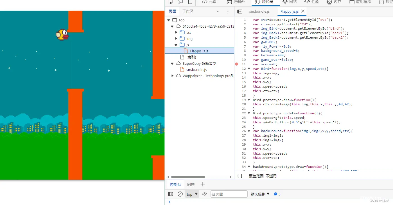Fold Bird.prototype.update at line 22

click(x=249, y=113)
